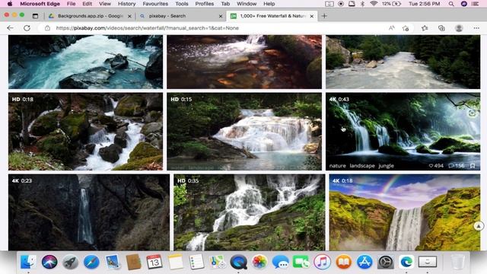Like the jungle waterfall video (494 hearts)
This screenshot has height=274, width=487.
pyautogui.click(x=436, y=166)
